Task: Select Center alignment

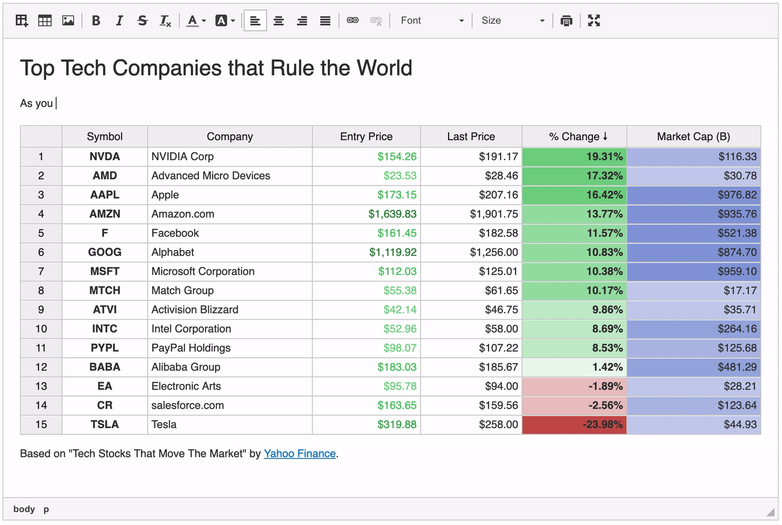Action: coord(278,21)
